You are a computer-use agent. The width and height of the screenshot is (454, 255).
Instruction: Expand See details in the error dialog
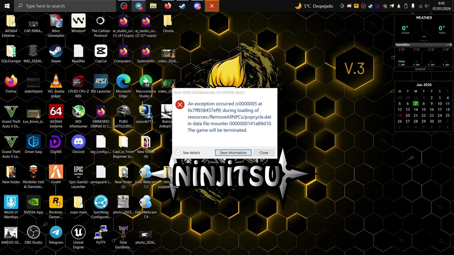click(x=188, y=153)
